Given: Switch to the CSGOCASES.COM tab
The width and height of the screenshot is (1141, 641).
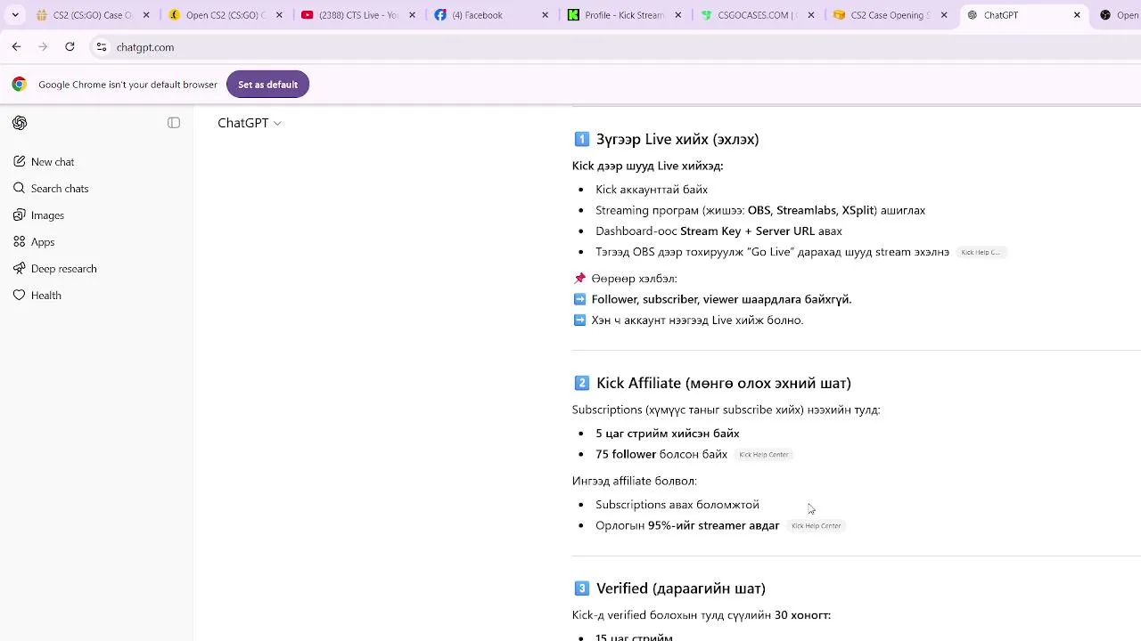Looking at the screenshot, I should click(757, 15).
